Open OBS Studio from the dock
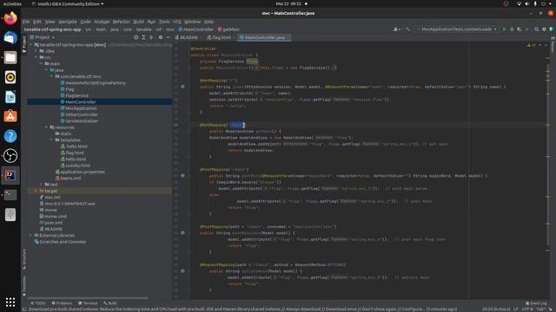Viewport: 556px width, 312px height. pyautogui.click(x=10, y=156)
